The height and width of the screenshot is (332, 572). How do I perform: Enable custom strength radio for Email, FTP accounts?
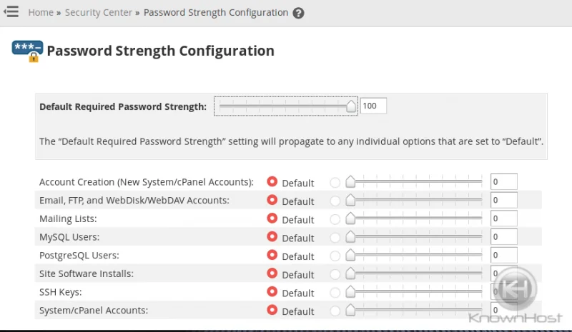point(335,201)
